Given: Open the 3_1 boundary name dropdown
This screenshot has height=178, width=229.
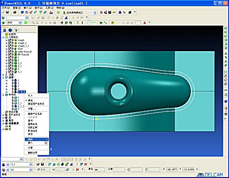Looking at the screenshot, I should (31, 164).
